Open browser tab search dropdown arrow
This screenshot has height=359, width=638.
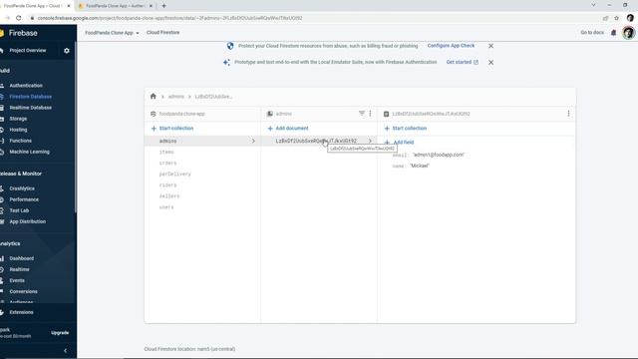593,5
